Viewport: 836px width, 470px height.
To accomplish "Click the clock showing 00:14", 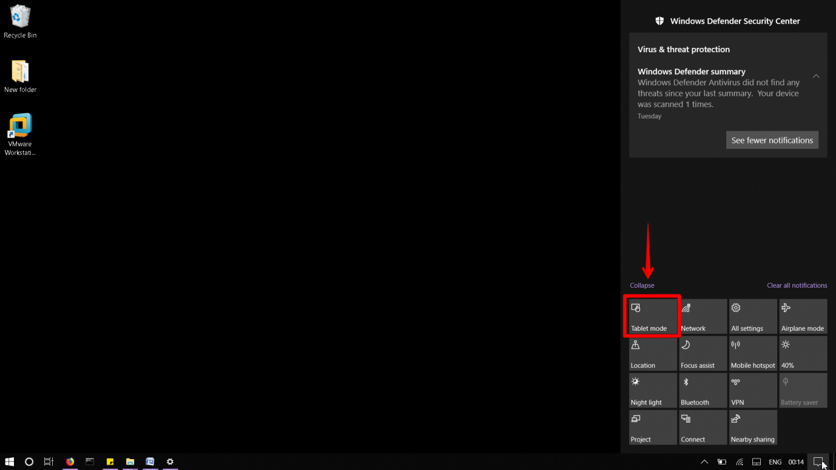I will click(x=795, y=462).
